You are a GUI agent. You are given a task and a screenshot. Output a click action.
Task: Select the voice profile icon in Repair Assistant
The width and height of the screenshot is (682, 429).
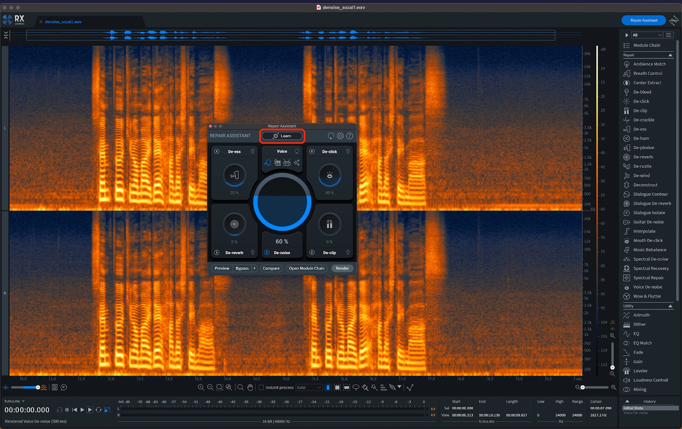(x=268, y=163)
